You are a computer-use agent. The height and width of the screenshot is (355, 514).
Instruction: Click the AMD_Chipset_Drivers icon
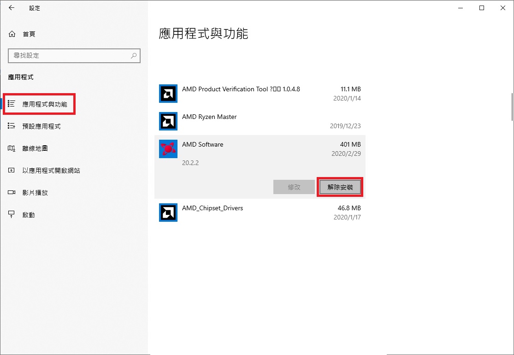tap(168, 213)
